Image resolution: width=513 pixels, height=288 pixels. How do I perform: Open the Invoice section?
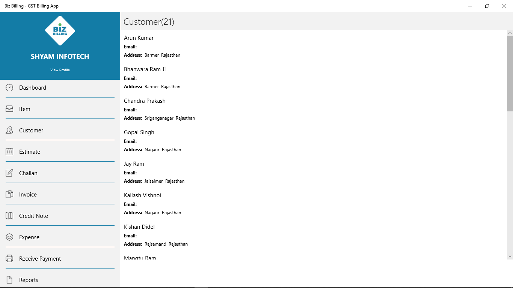[60, 194]
